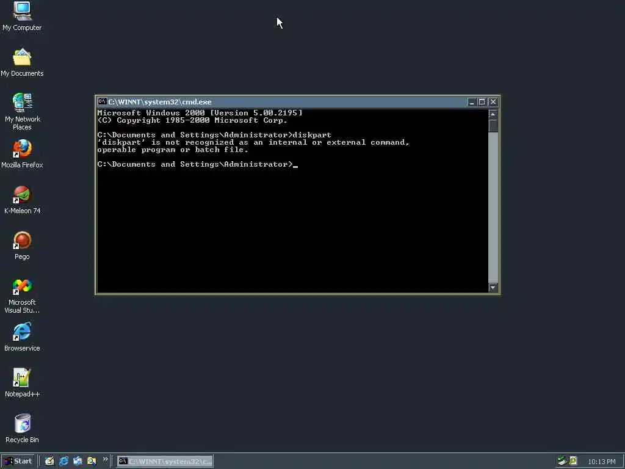The height and width of the screenshot is (469, 625).
Task: Select the Pego desktop shortcut
Action: tap(22, 245)
